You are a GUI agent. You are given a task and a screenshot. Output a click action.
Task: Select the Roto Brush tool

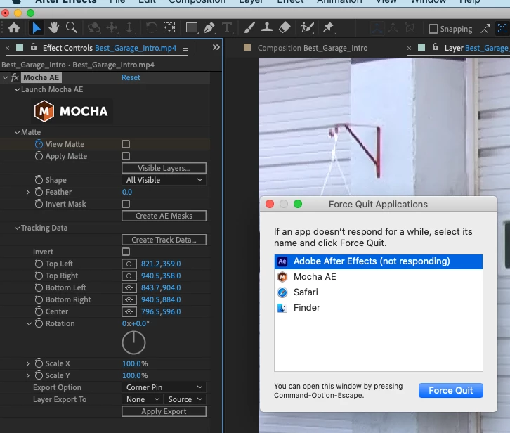pos(307,28)
